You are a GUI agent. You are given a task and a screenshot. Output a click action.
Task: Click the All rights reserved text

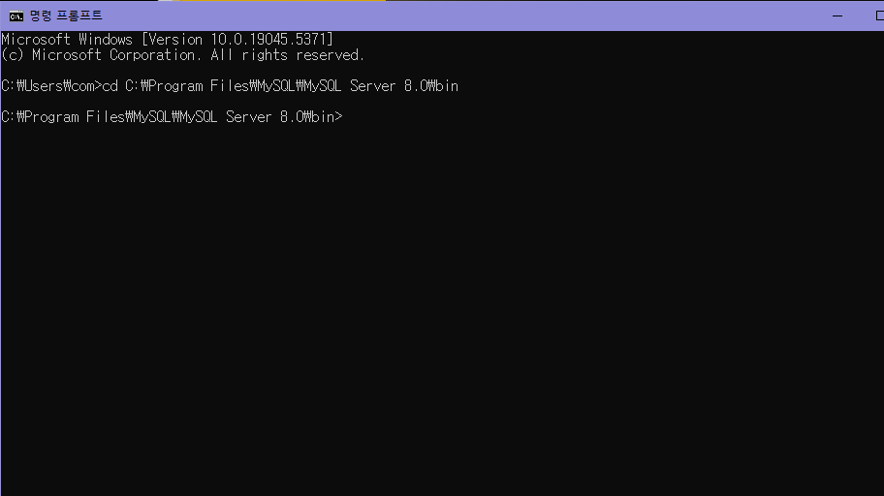(x=287, y=55)
